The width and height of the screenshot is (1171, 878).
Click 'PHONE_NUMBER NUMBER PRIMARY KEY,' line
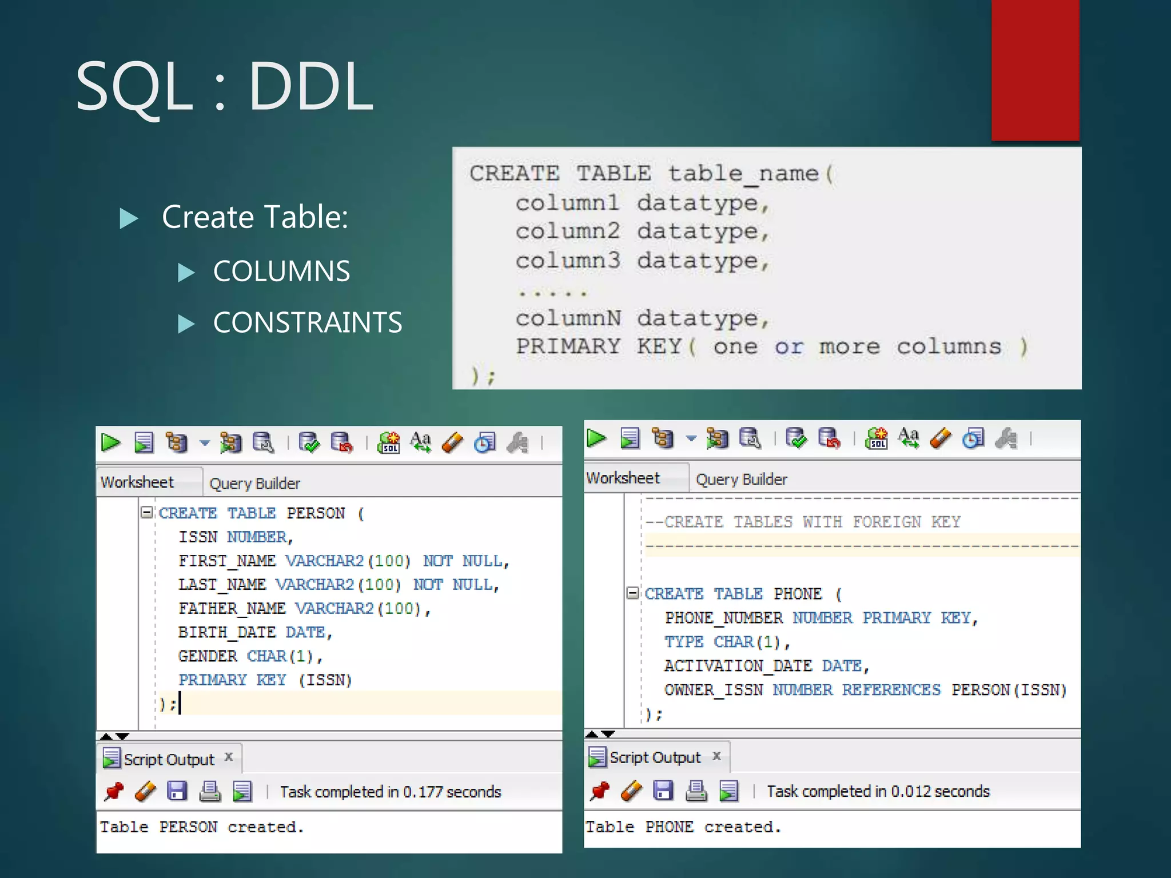pyautogui.click(x=822, y=618)
